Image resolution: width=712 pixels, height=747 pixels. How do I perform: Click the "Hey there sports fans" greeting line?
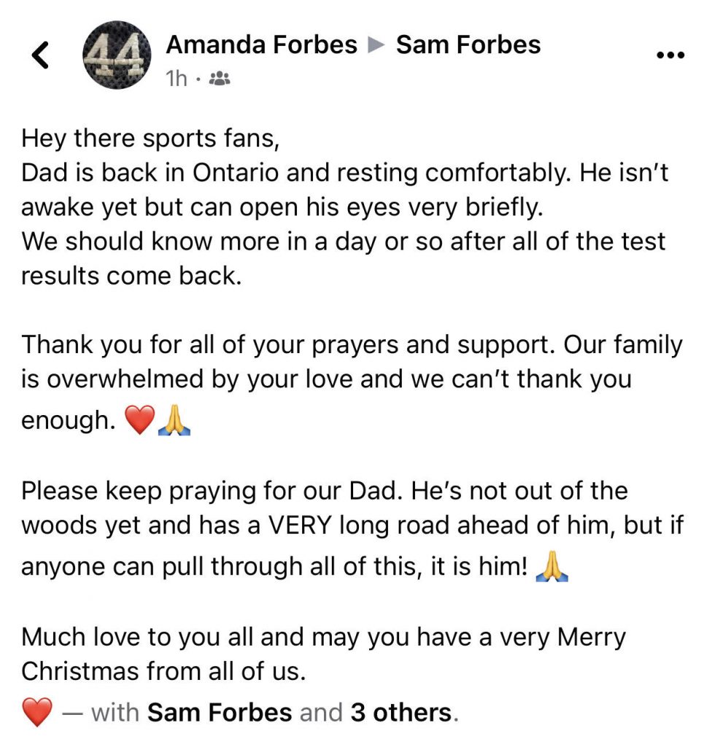tap(150, 137)
